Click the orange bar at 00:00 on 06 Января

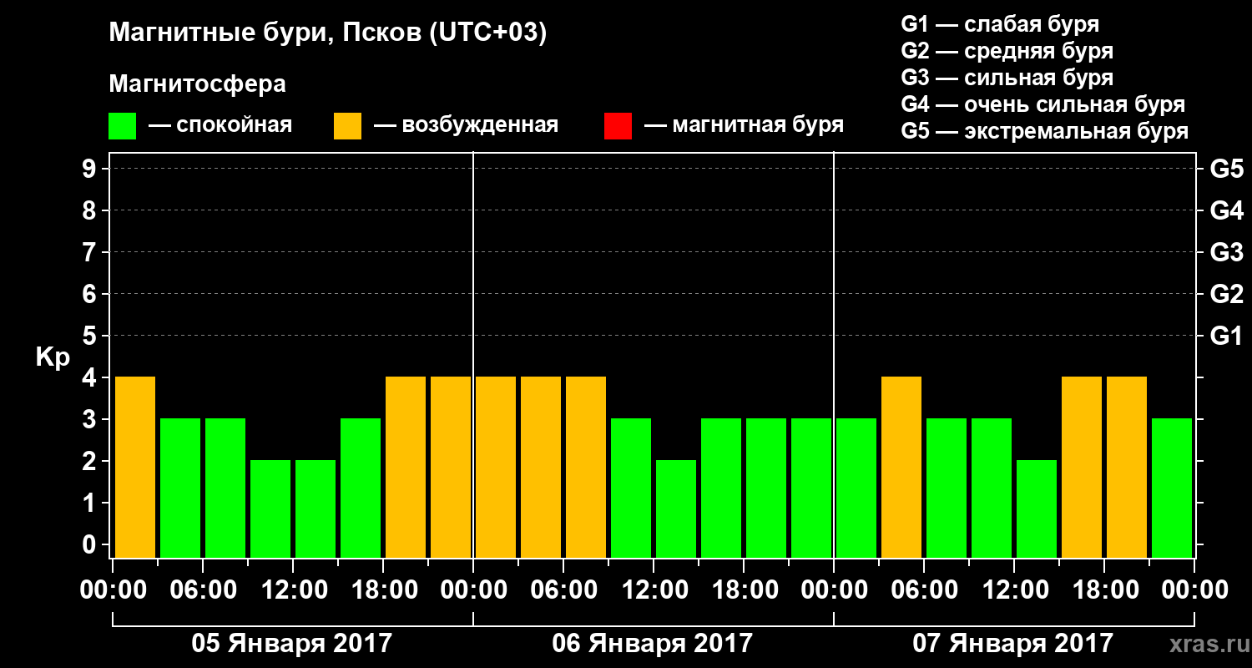496,467
